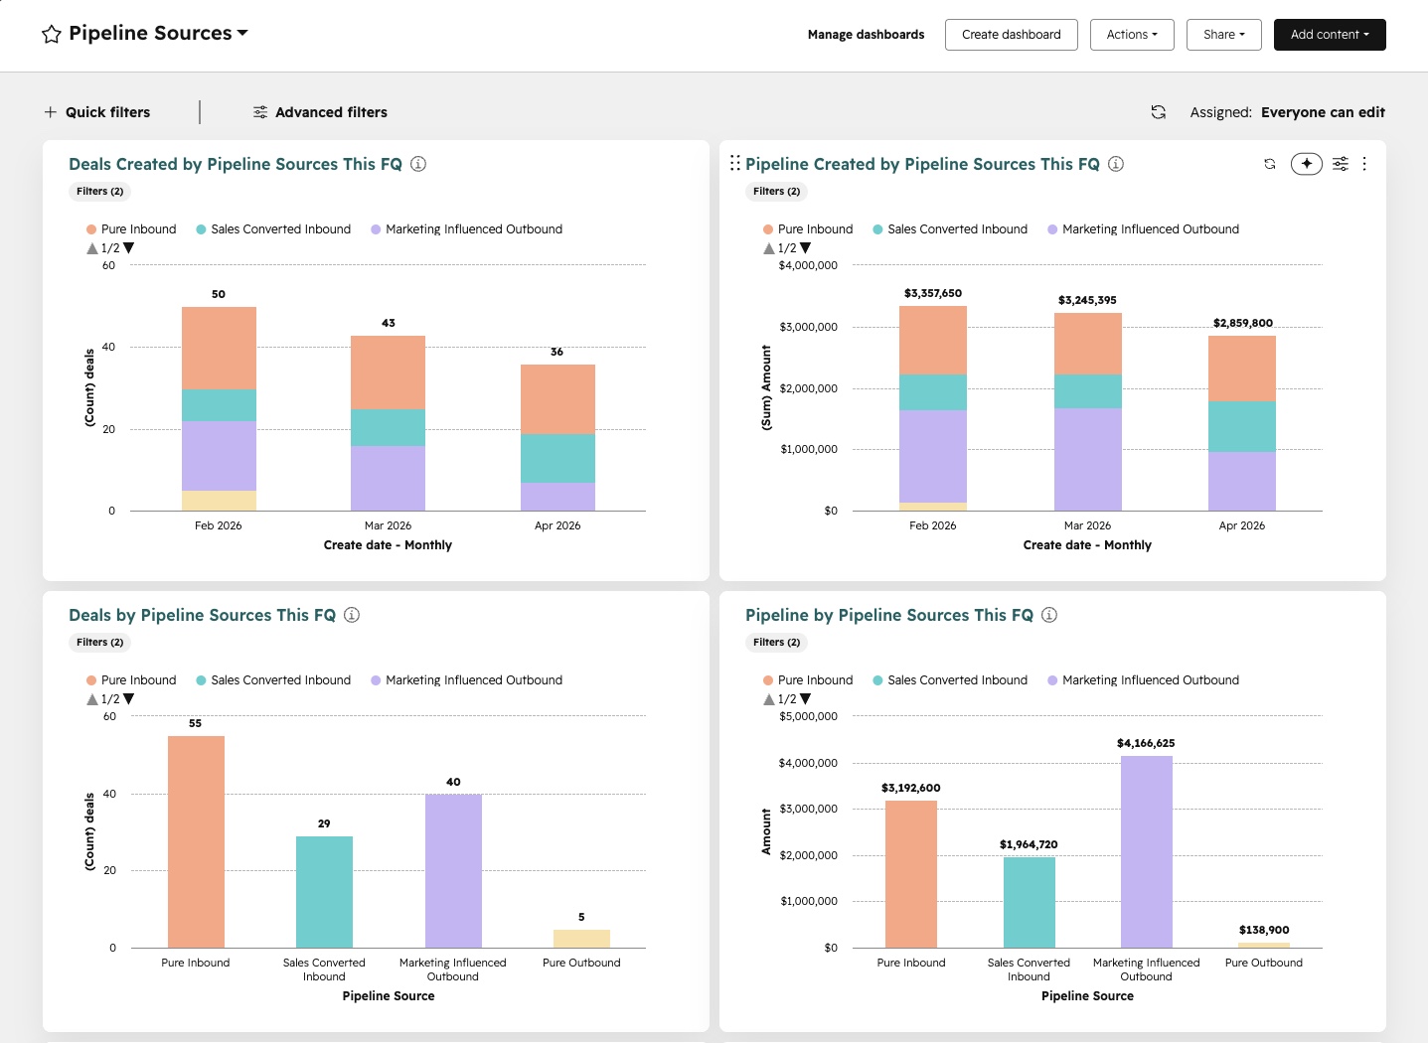1428x1043 pixels.
Task: Toggle Sales Converted Inbound legend in Deals Created chart
Action: pos(273,229)
